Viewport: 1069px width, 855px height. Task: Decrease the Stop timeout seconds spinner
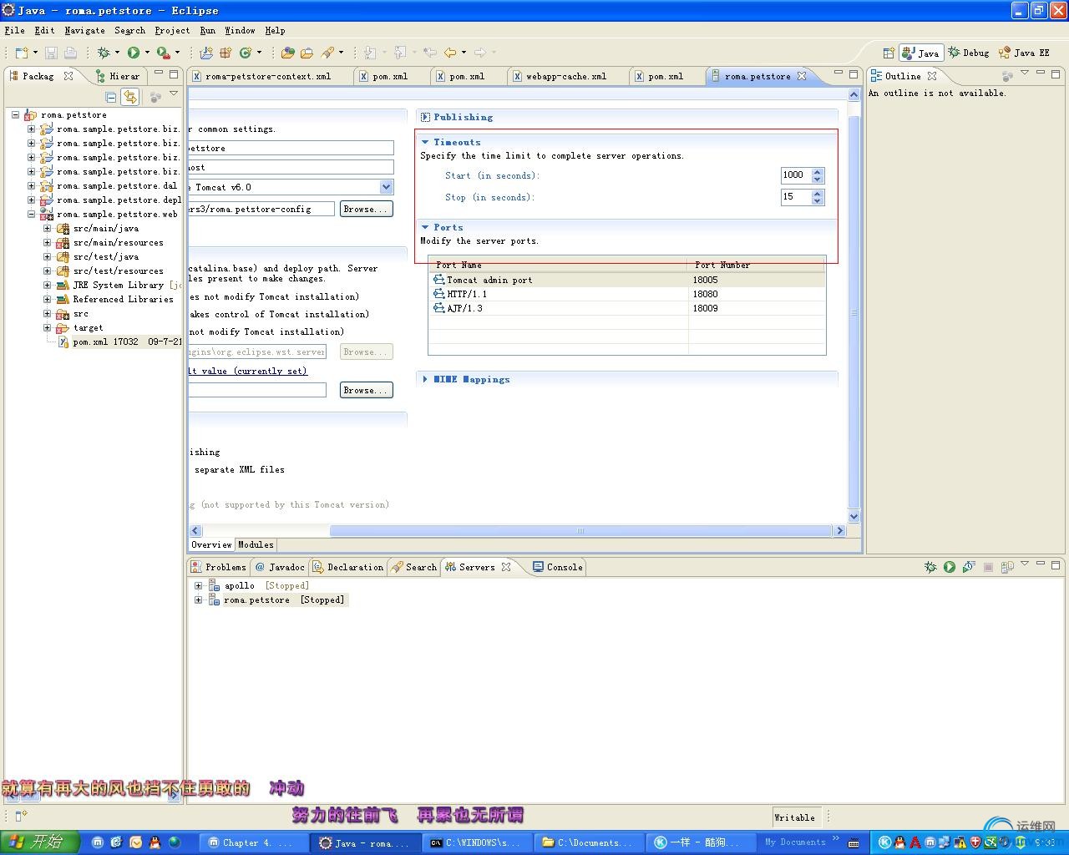(818, 201)
